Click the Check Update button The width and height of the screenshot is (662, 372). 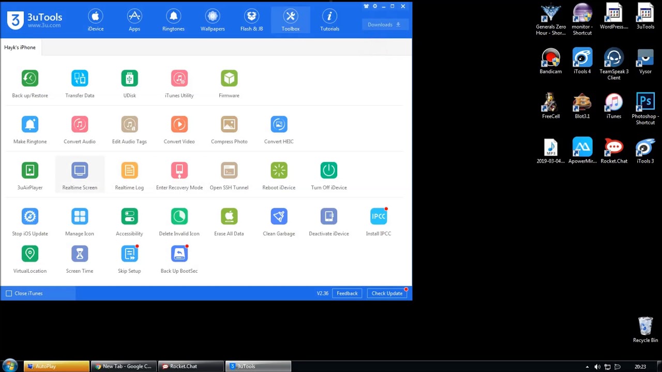point(387,293)
